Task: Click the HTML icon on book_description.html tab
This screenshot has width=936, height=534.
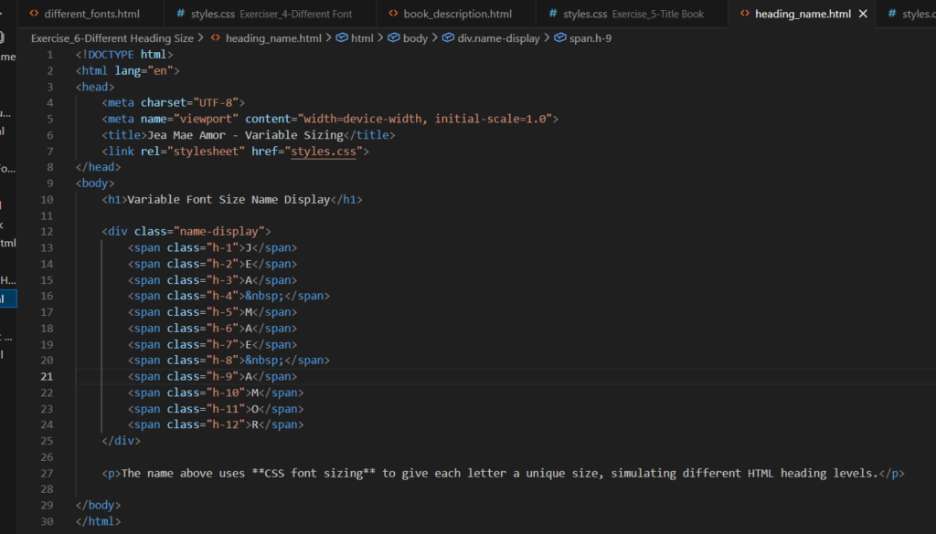Action: pos(393,14)
